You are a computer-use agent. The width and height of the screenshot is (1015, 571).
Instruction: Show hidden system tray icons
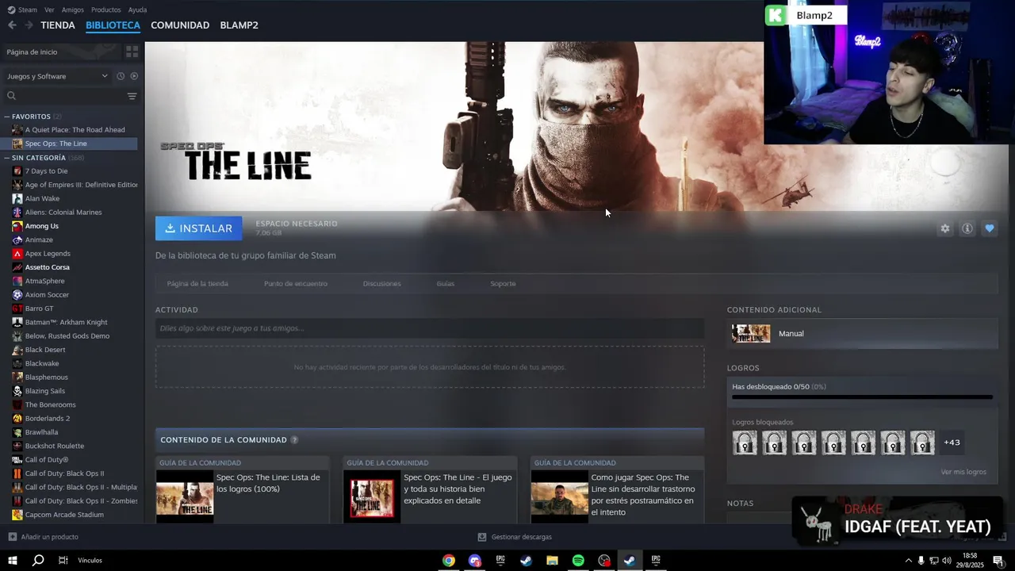[908, 561]
